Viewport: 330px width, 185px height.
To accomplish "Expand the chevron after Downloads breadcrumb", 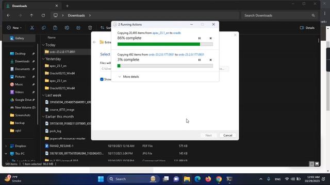I will 90,15.
